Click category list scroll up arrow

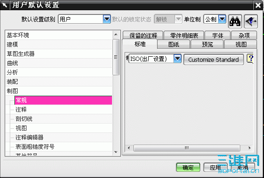pyautogui.click(x=116, y=34)
